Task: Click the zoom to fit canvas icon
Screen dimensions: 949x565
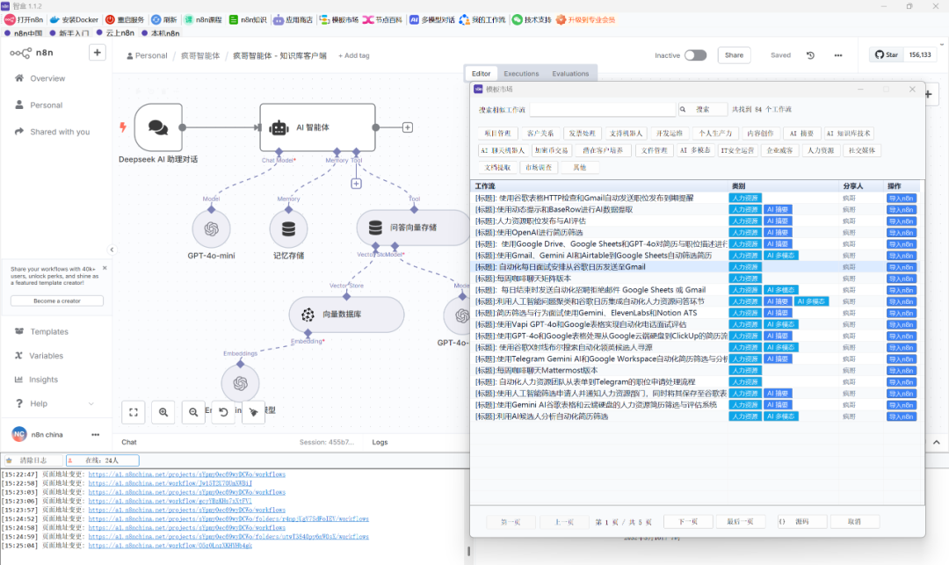Action: tap(134, 411)
